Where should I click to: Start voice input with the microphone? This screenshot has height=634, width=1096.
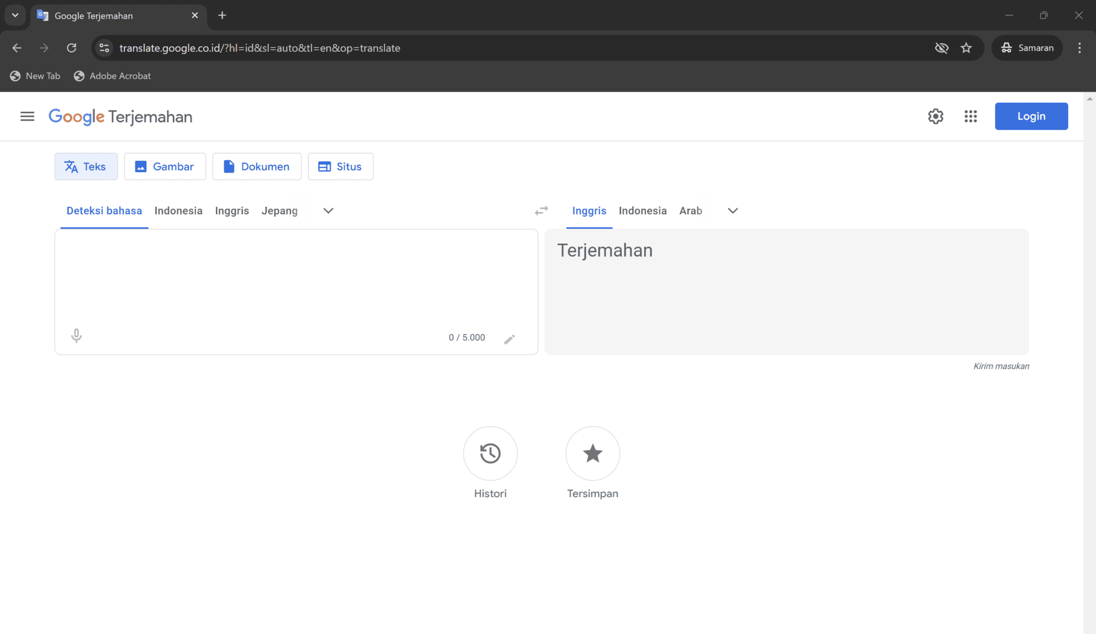pos(77,336)
